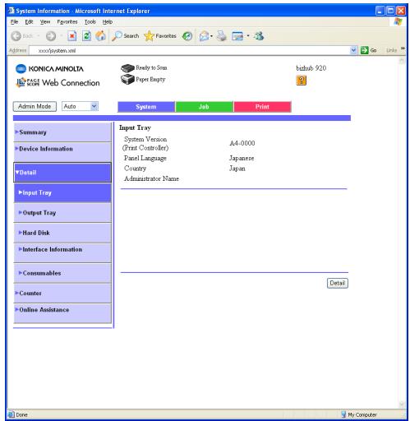Refresh the page with the green arrows icon
Image resolution: width=410 pixels, height=421 pixels.
[86, 36]
